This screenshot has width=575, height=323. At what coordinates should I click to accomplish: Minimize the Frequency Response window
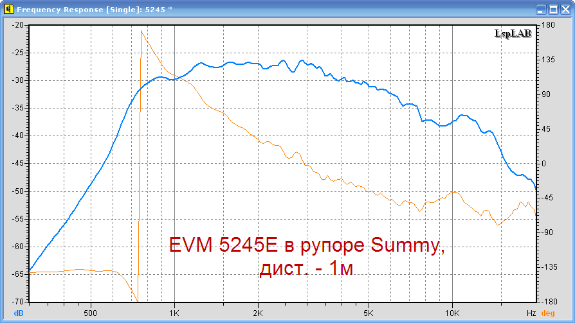tap(541, 9)
